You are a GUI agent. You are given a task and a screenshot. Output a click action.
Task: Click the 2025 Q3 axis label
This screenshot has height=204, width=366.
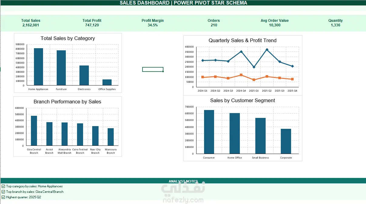pyautogui.click(x=280, y=91)
